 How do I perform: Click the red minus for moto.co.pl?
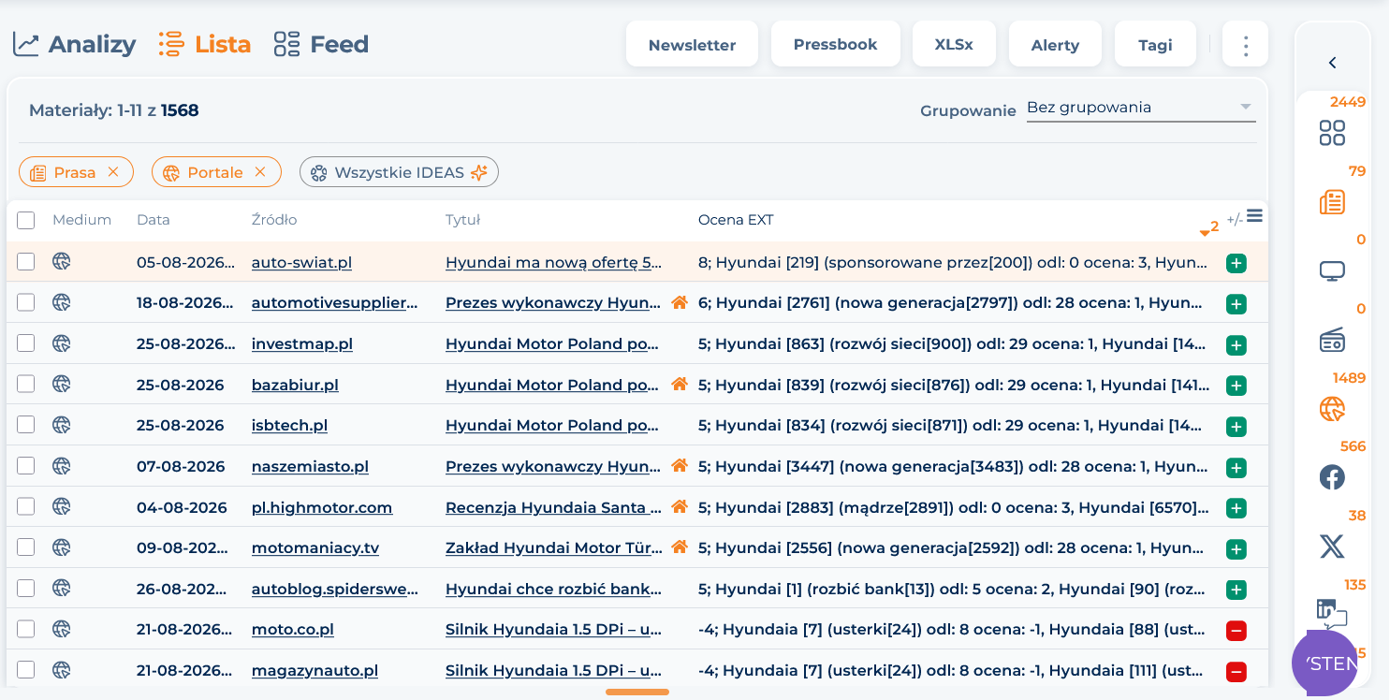point(1236,631)
